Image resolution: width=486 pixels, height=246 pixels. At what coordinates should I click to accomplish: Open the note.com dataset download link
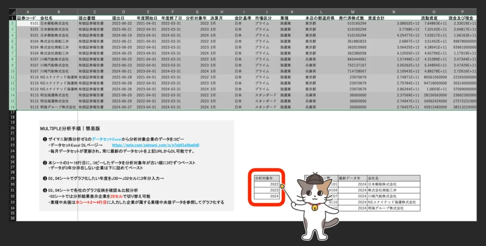tap(155, 145)
